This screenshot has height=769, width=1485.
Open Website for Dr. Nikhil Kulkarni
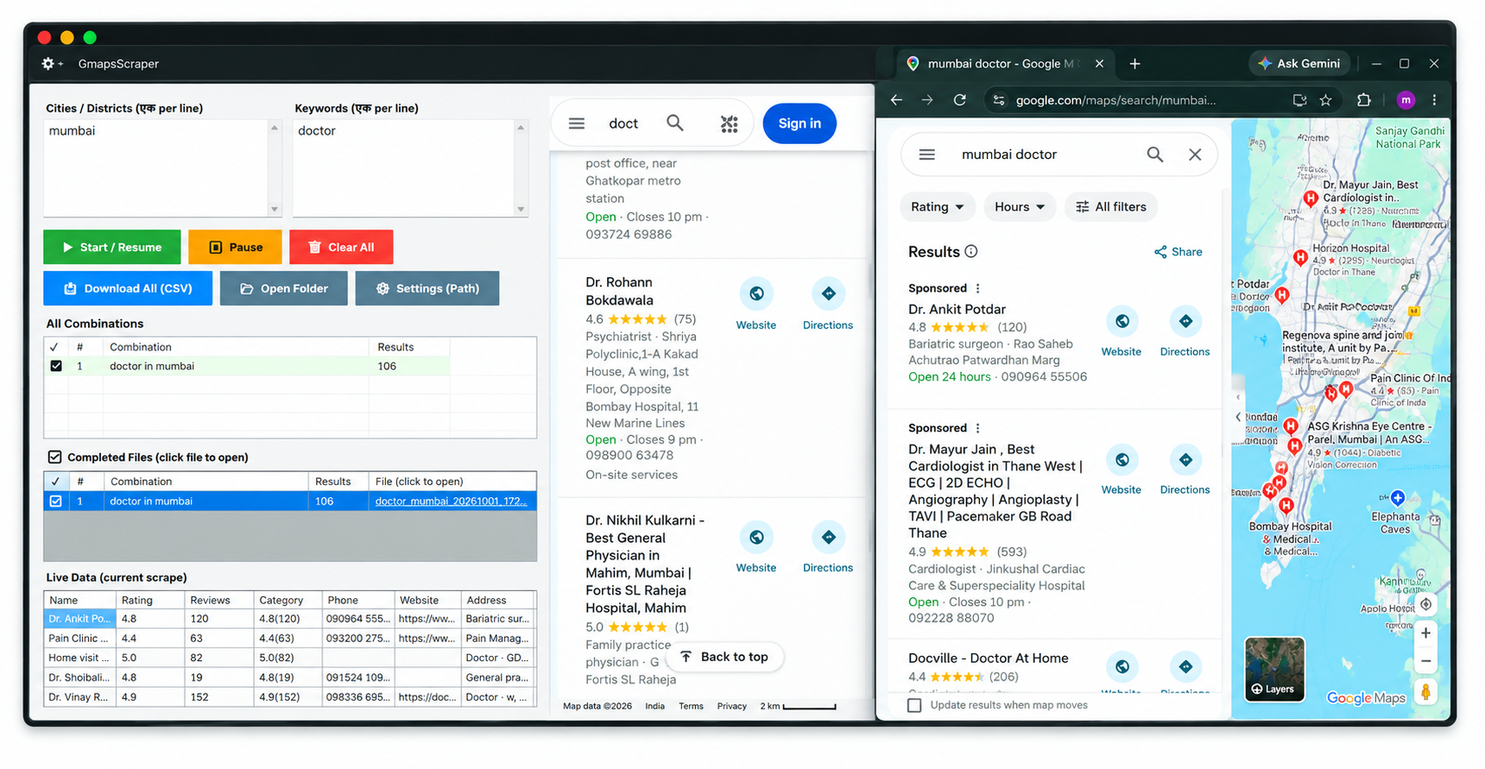756,548
